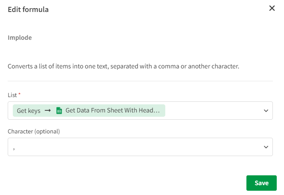This screenshot has height=195, width=284.
Task: Open the Character field dropdown chevron
Action: [266, 147]
